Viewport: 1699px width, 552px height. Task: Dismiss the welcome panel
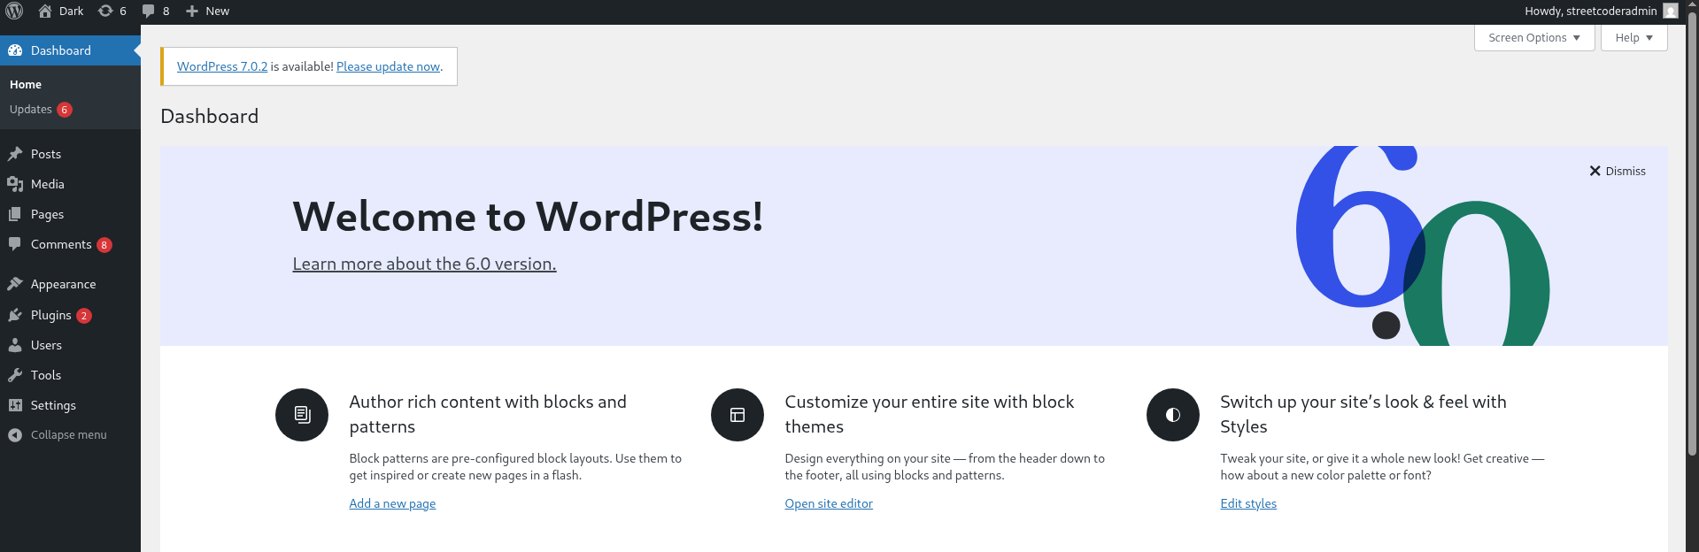(1618, 171)
